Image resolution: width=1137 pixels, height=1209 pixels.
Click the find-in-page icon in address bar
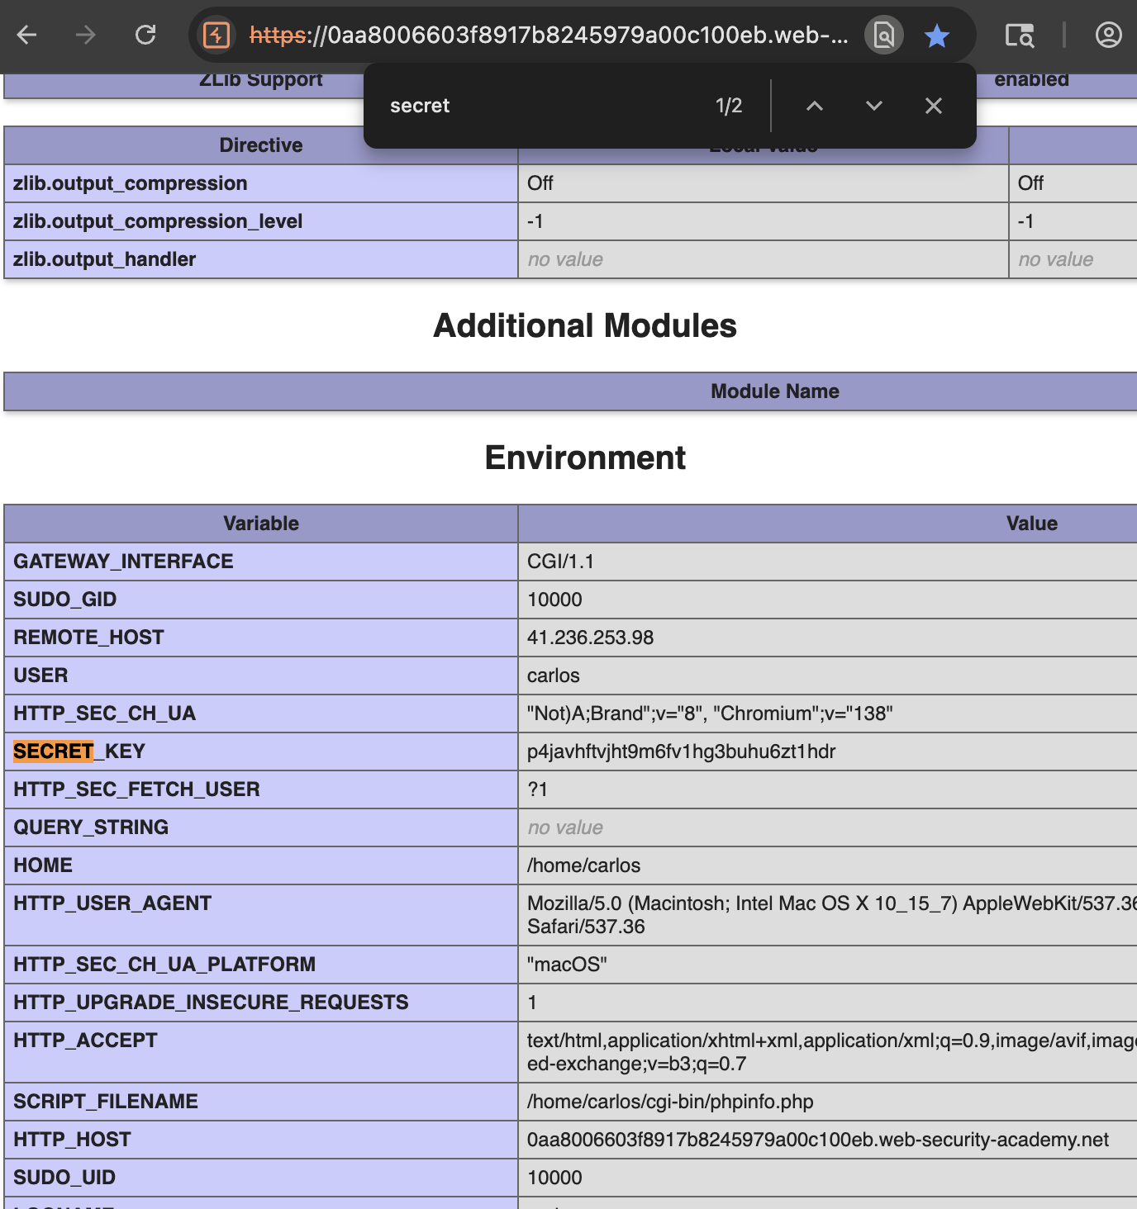884,35
